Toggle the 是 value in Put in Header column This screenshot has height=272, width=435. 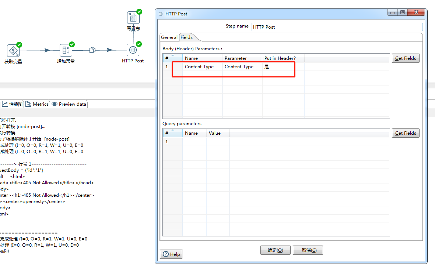[x=267, y=67]
